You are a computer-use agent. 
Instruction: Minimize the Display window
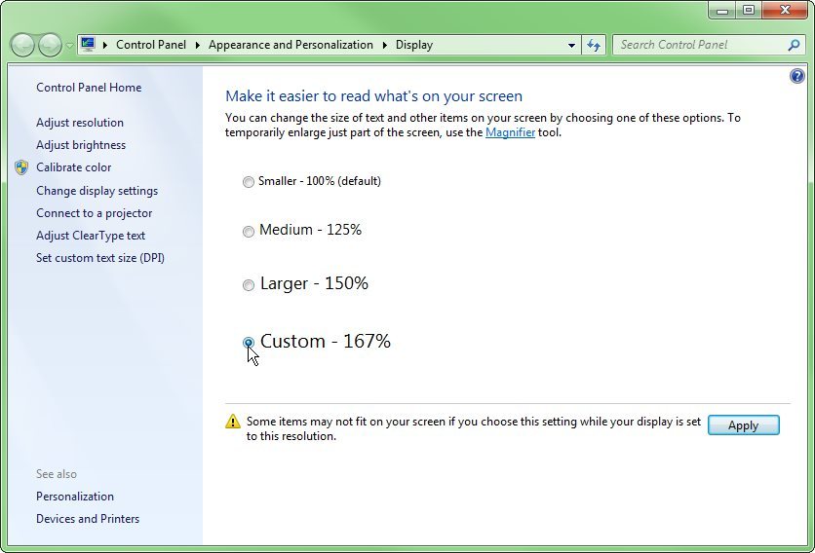point(723,10)
